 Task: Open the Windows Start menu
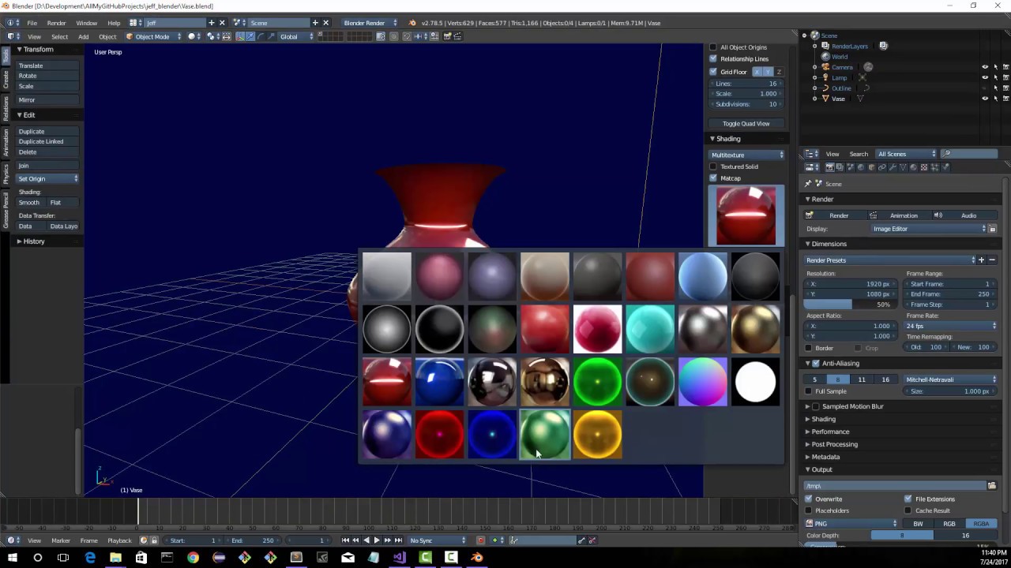click(x=12, y=558)
